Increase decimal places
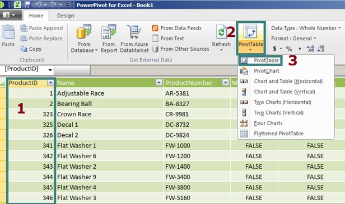Image resolution: width=345 pixels, height=204 pixels. [x=310, y=49]
